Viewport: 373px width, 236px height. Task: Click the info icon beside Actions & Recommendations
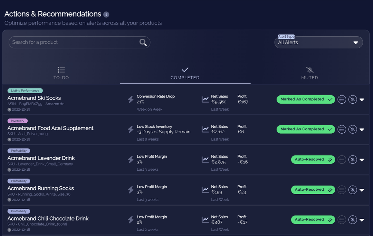106,15
